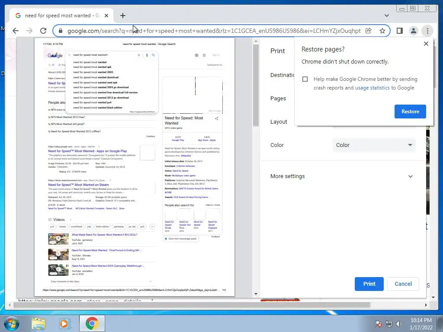The width and height of the screenshot is (443, 332).
Task: Bookmark this page with star icon
Action: pos(382,31)
